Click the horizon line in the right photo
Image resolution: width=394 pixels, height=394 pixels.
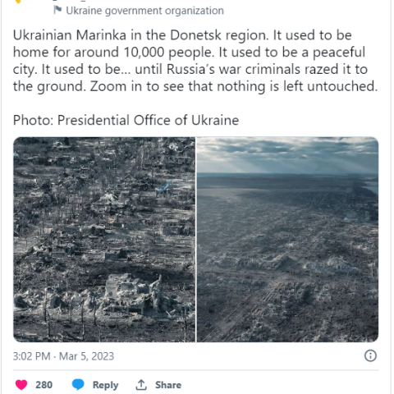point(287,174)
